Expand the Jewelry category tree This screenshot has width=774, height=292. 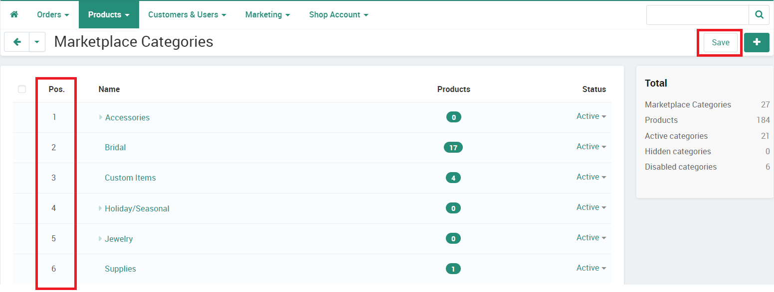click(x=100, y=239)
